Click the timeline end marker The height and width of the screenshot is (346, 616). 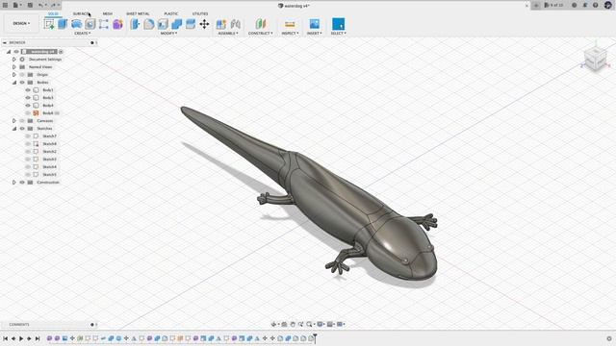tap(315, 337)
